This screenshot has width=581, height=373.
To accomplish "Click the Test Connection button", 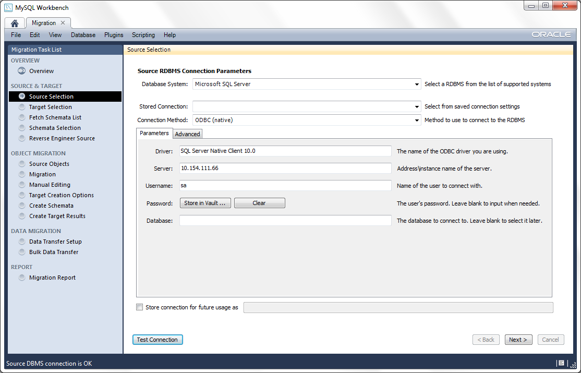I will point(157,340).
